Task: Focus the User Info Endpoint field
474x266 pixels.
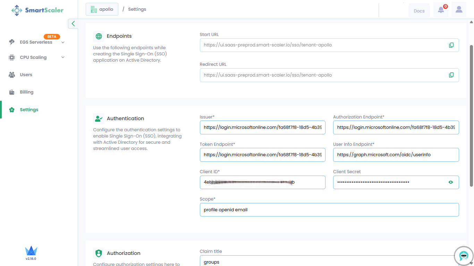Action: pyautogui.click(x=396, y=155)
